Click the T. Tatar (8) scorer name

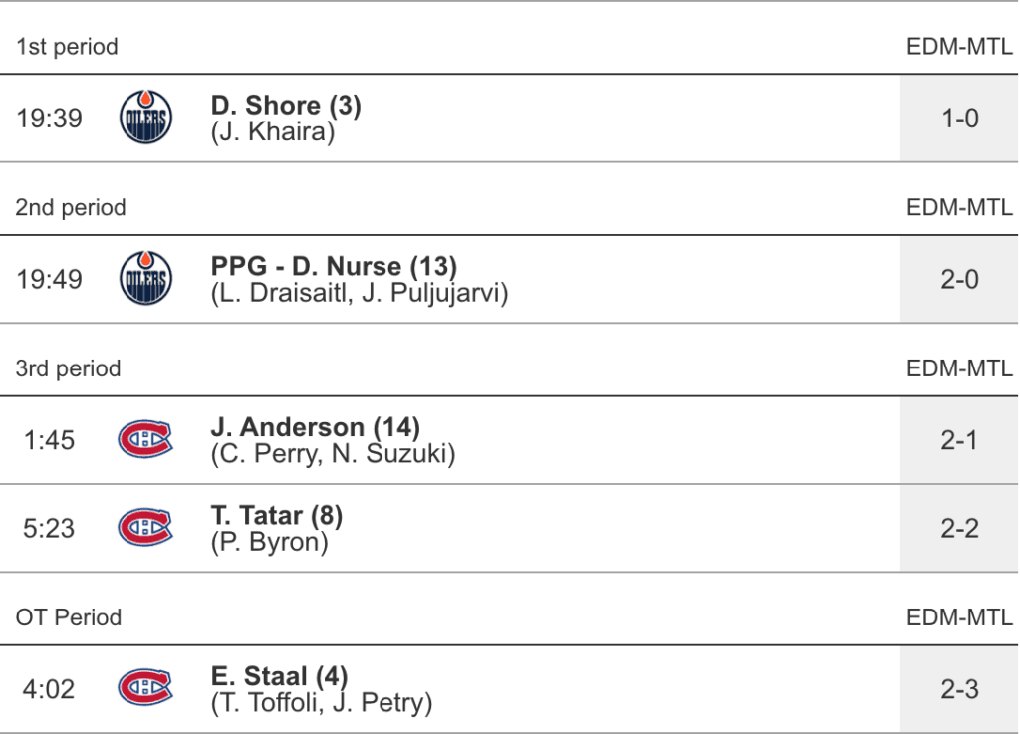pos(277,515)
